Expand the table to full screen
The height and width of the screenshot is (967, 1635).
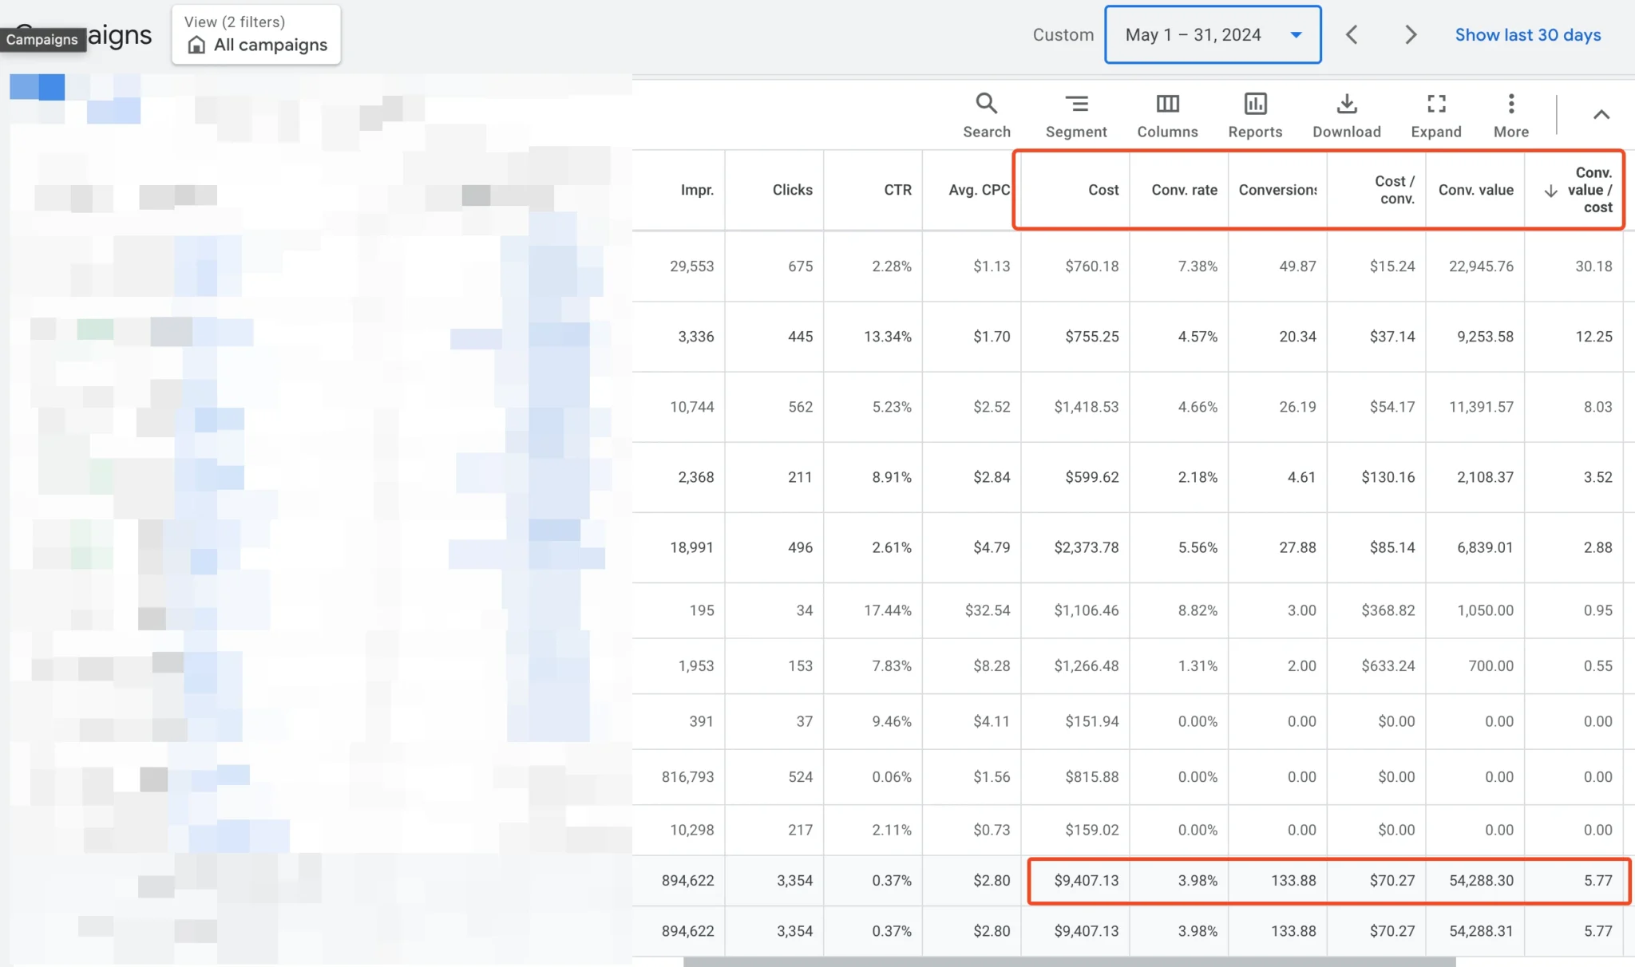pyautogui.click(x=1435, y=115)
